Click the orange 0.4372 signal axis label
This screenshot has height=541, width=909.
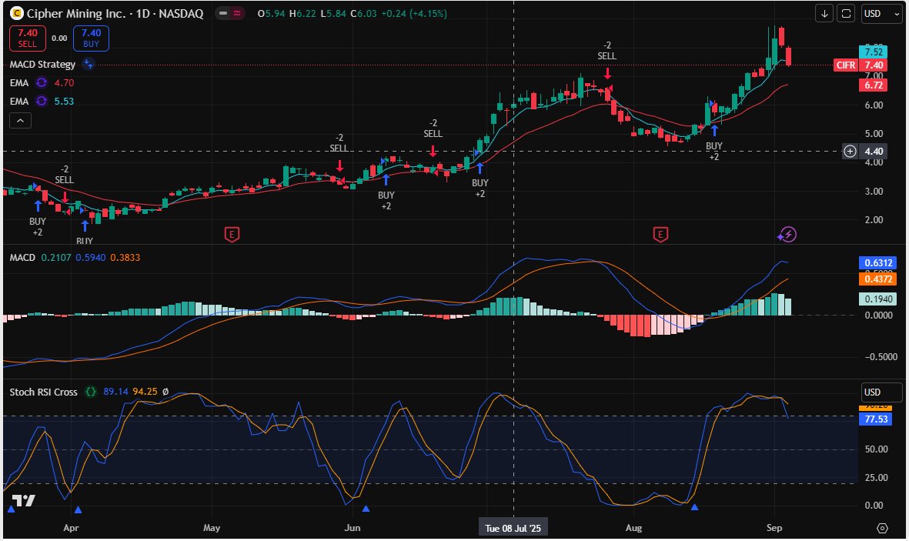877,279
